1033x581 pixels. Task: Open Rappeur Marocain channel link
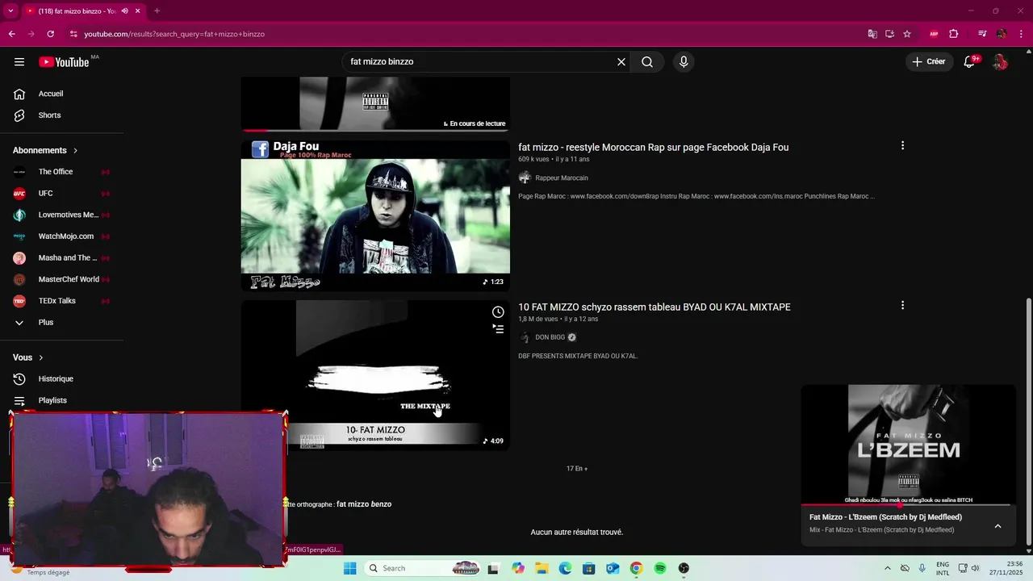click(x=562, y=178)
